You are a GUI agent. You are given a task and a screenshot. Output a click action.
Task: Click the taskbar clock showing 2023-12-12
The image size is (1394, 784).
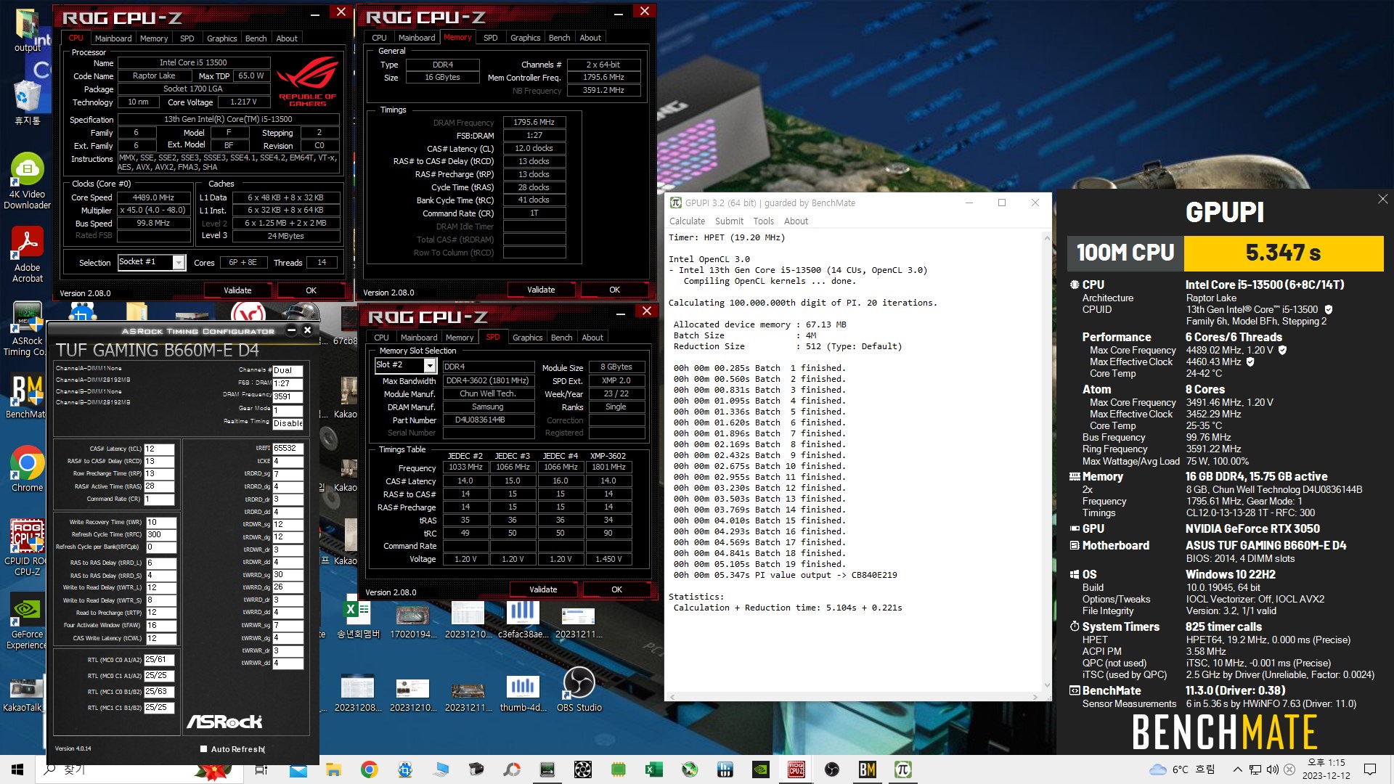(1326, 769)
